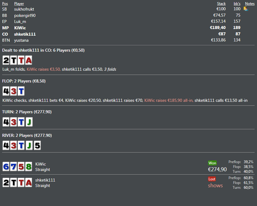The width and height of the screenshot is (257, 206).
Task: Select the blue T card on the flop
Action: click(21, 91)
